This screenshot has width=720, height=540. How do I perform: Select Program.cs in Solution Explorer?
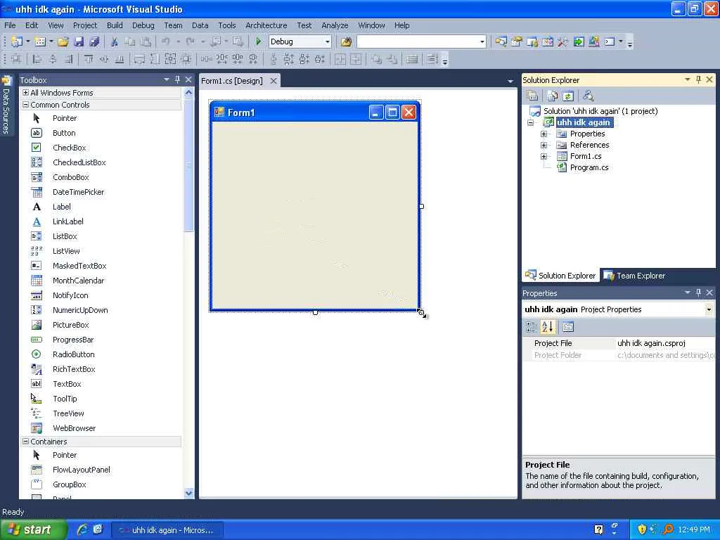[589, 167]
